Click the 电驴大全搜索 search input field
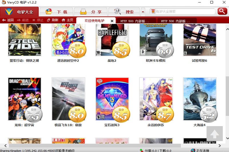 (185, 11)
